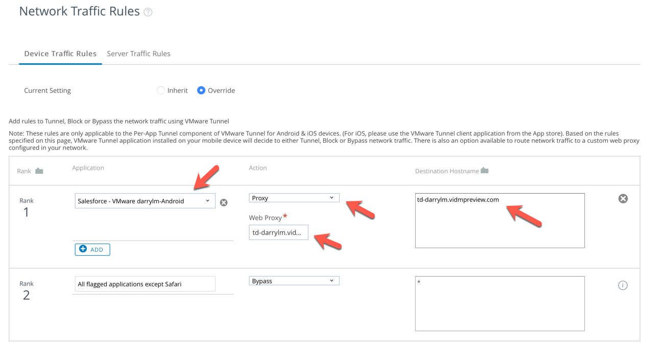
Task: Click the Rank column sort icon
Action: [39, 171]
